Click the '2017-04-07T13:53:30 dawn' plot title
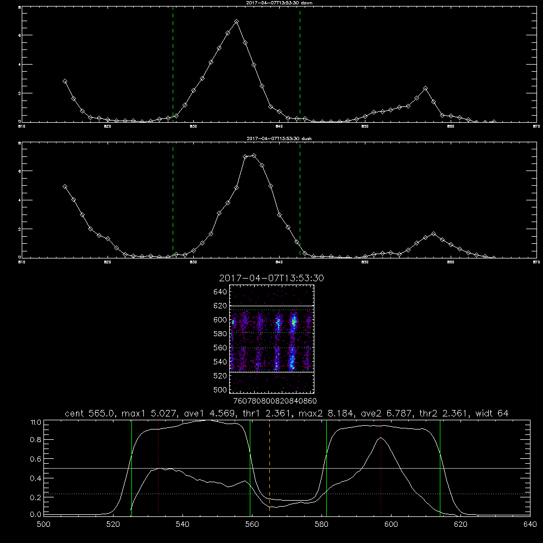 (x=280, y=3)
